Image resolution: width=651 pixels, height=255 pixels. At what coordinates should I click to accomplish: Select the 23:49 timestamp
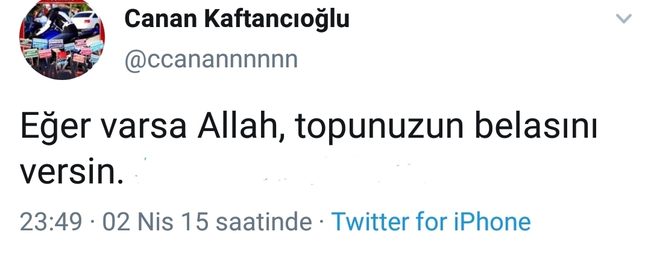click(51, 221)
